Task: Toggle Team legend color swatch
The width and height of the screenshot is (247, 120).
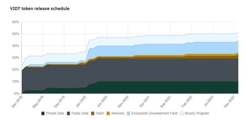Action: point(93,114)
